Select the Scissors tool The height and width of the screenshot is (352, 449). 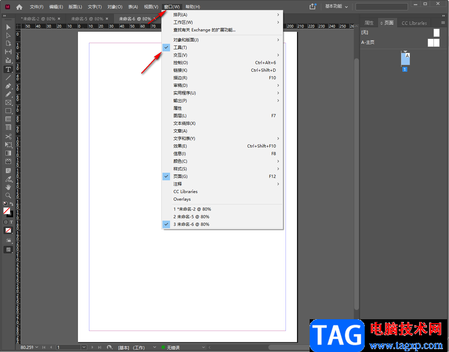click(8, 137)
